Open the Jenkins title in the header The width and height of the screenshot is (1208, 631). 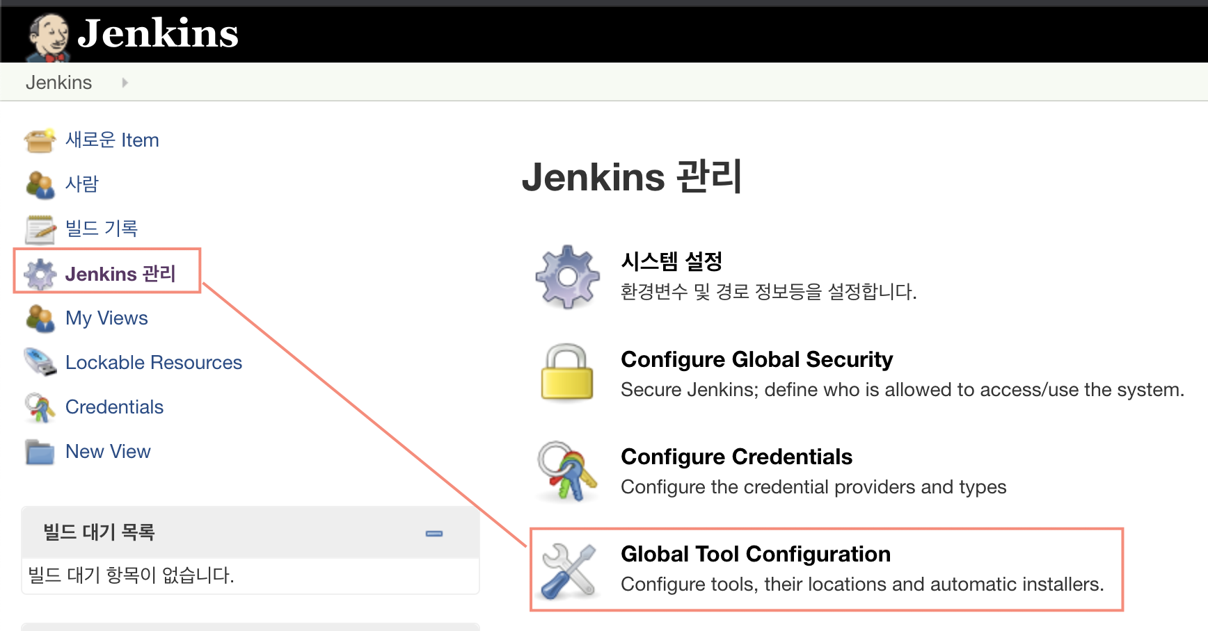point(158,33)
